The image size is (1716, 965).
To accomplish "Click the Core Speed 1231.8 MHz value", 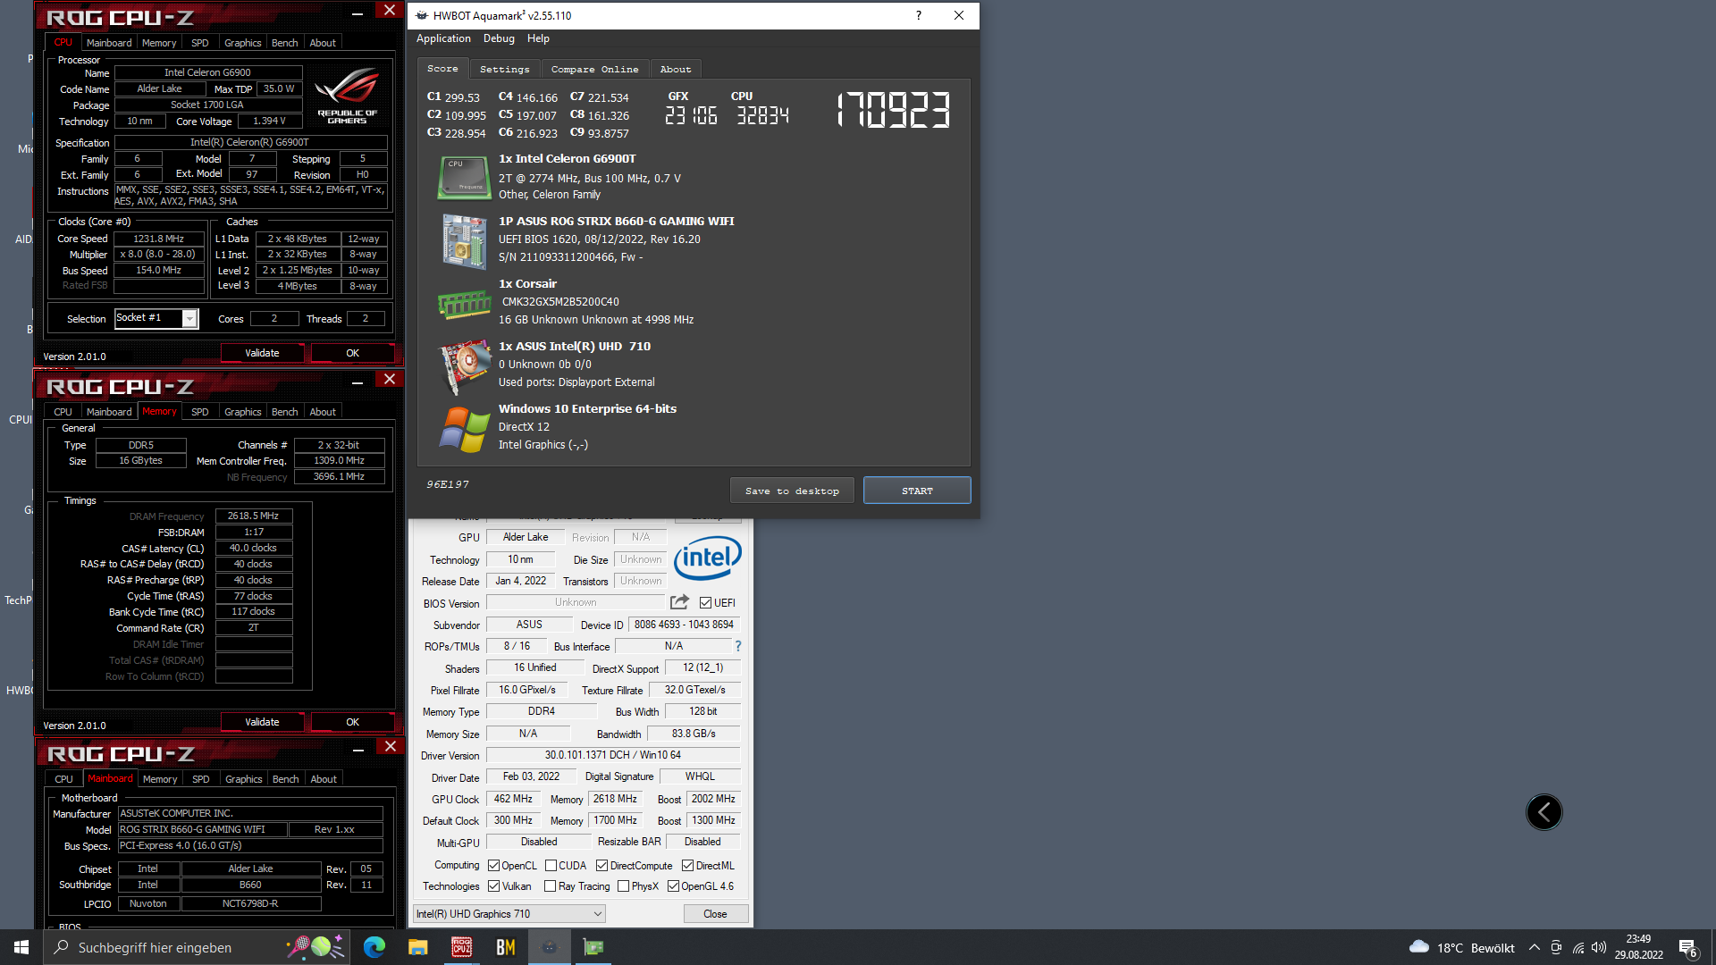I will click(x=158, y=239).
